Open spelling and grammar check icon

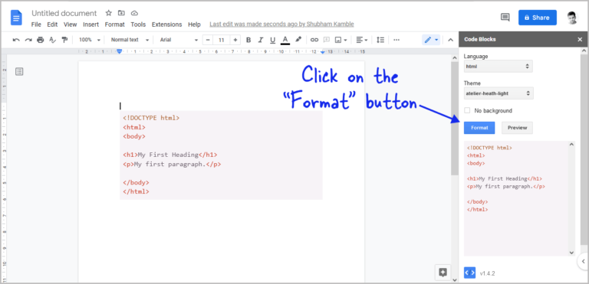[53, 40]
